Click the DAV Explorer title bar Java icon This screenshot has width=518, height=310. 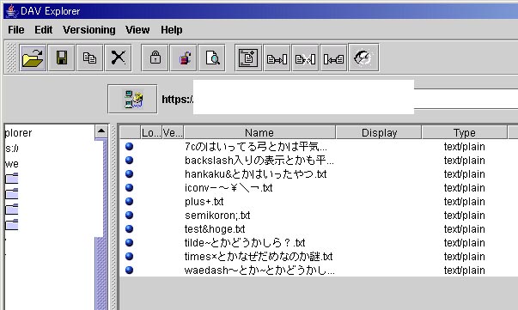tap(11, 11)
